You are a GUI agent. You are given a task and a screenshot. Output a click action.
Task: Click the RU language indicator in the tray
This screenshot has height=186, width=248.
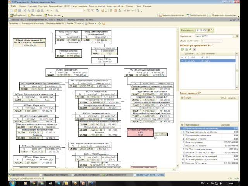pyautogui.click(x=203, y=183)
